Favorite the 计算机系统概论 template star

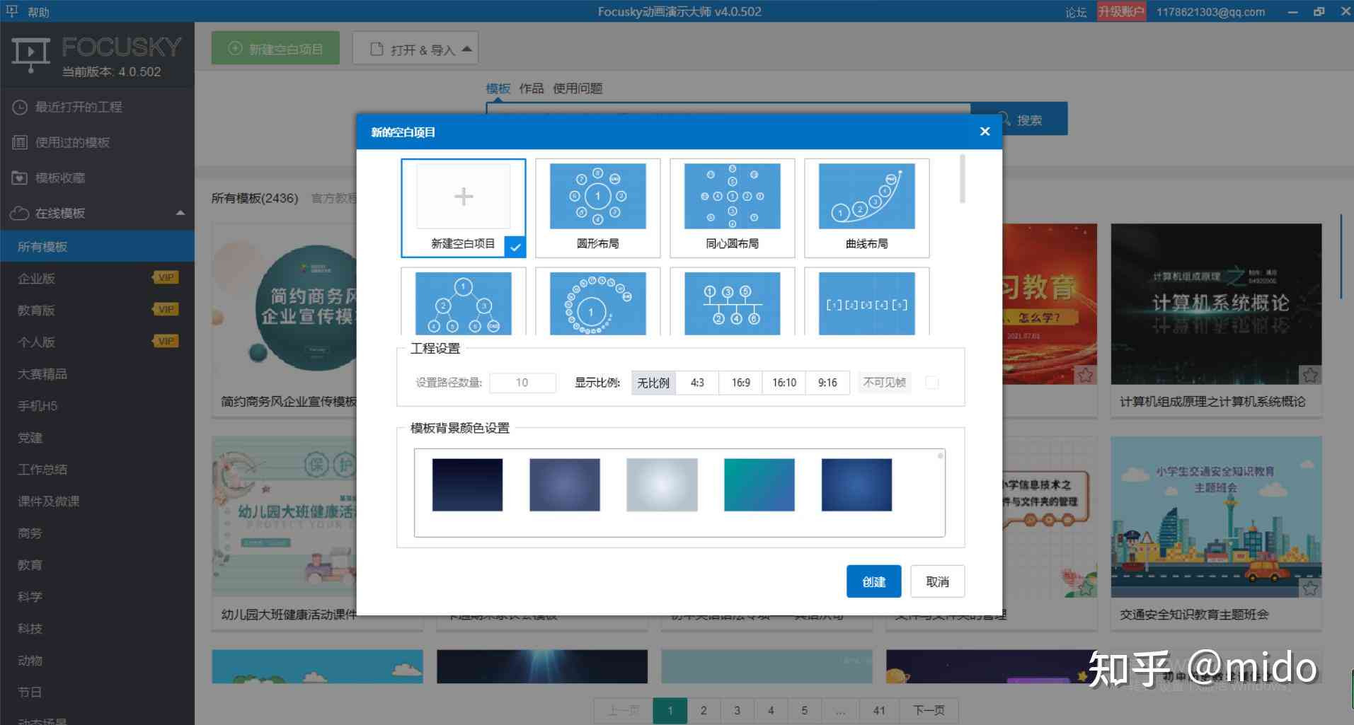[x=1310, y=375]
